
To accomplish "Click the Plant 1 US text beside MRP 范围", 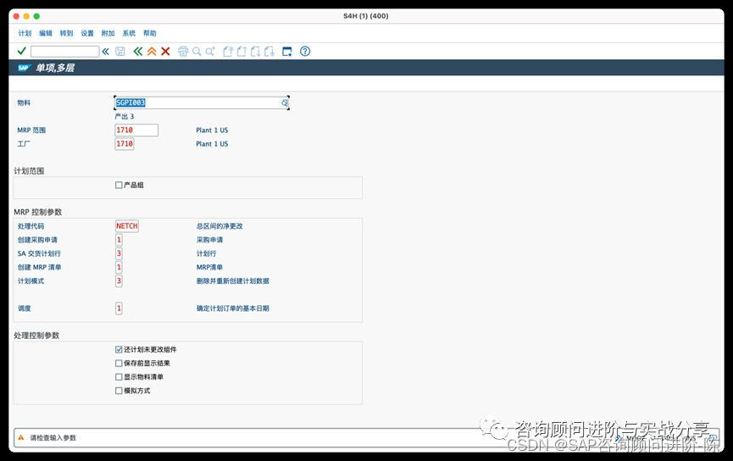I will (x=212, y=130).
